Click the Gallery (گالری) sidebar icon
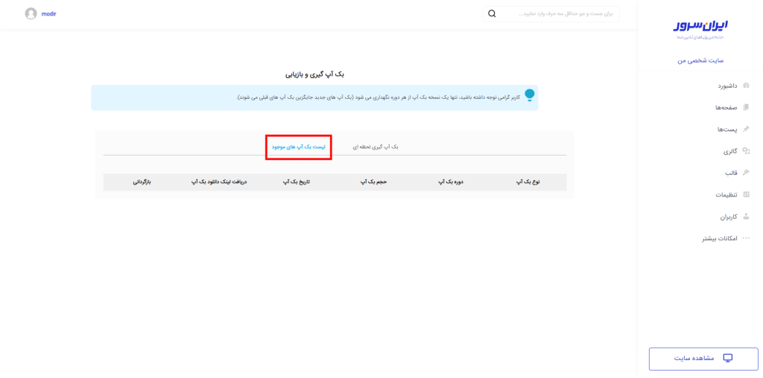763x378 pixels. (x=747, y=151)
